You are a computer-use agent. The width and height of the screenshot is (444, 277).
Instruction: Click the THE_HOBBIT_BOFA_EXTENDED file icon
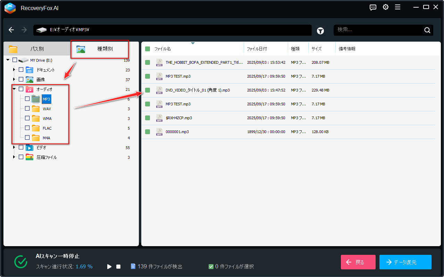pos(159,62)
